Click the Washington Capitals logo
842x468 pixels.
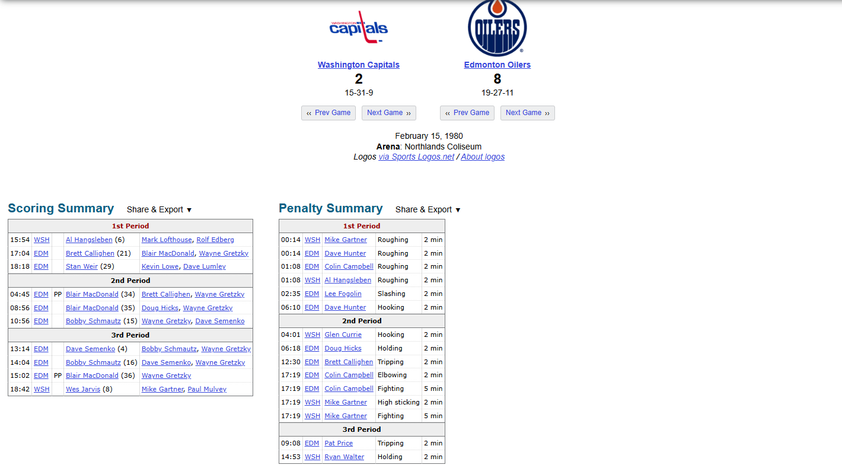click(359, 28)
